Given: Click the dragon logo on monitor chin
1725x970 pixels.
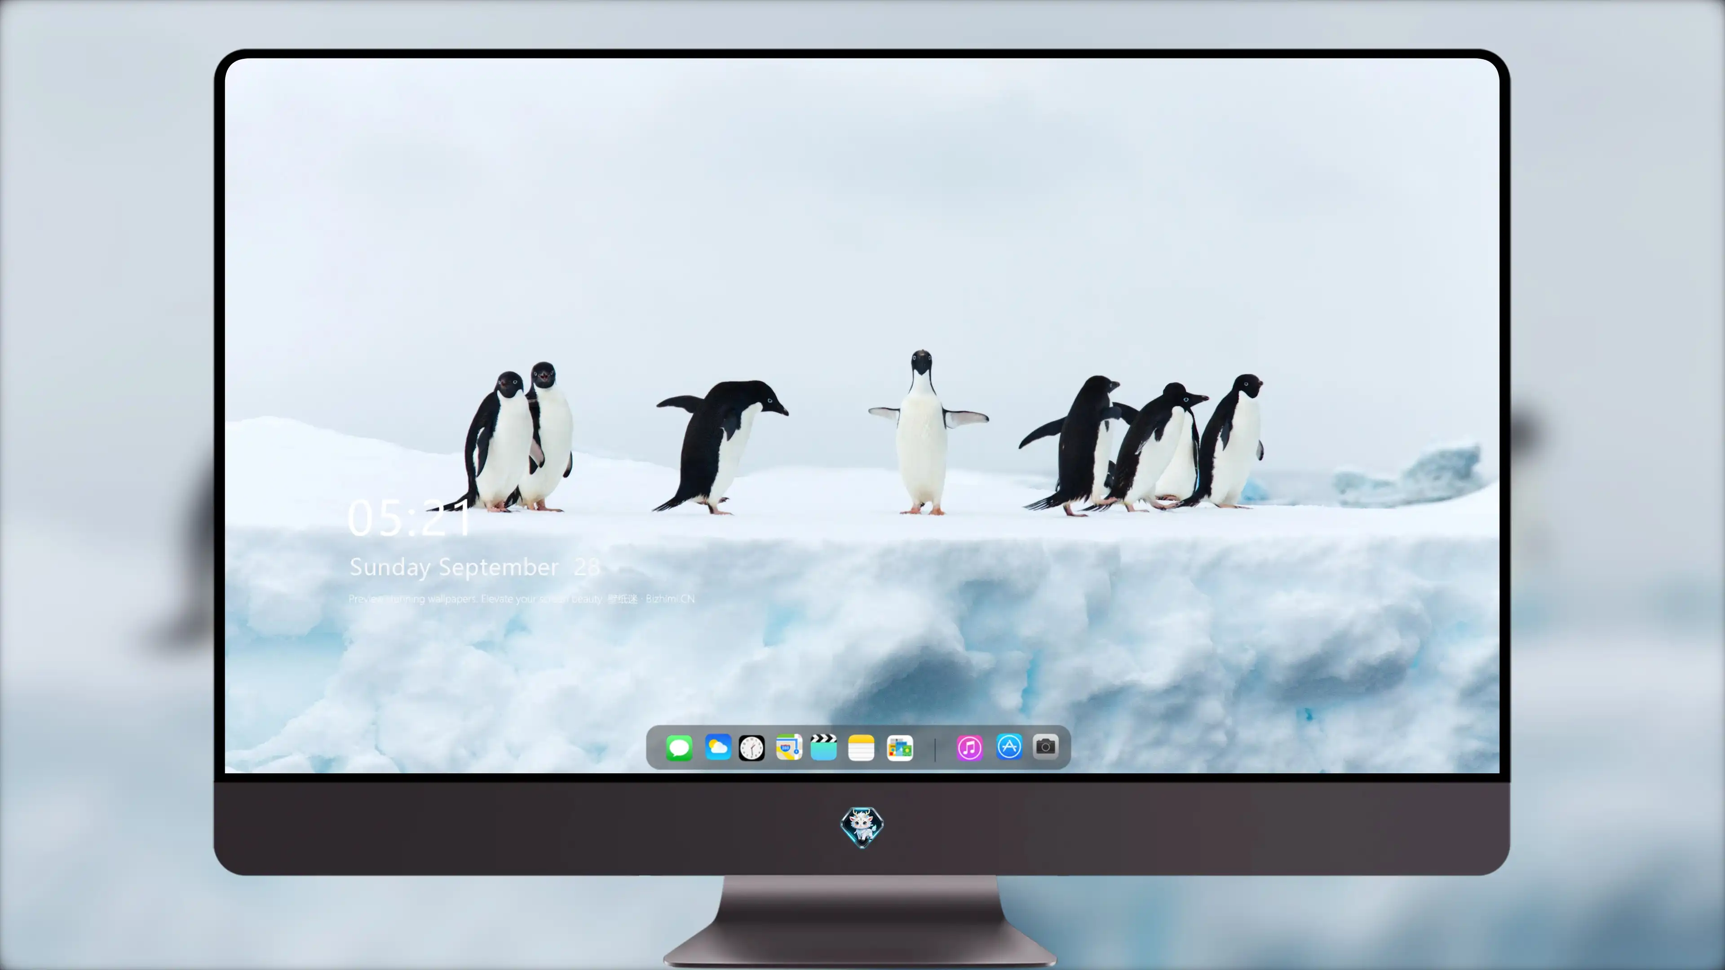Looking at the screenshot, I should tap(862, 827).
